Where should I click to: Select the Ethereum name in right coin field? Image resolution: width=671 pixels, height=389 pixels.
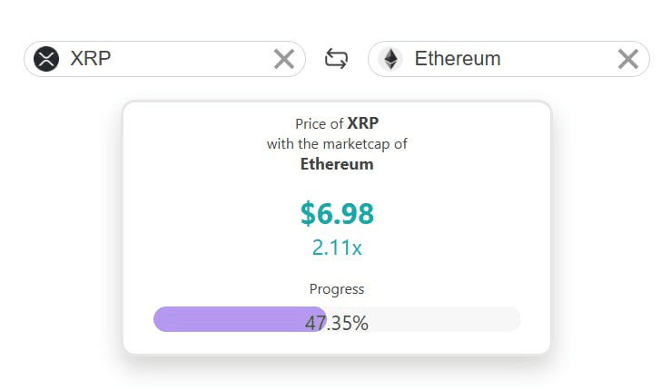pos(458,59)
